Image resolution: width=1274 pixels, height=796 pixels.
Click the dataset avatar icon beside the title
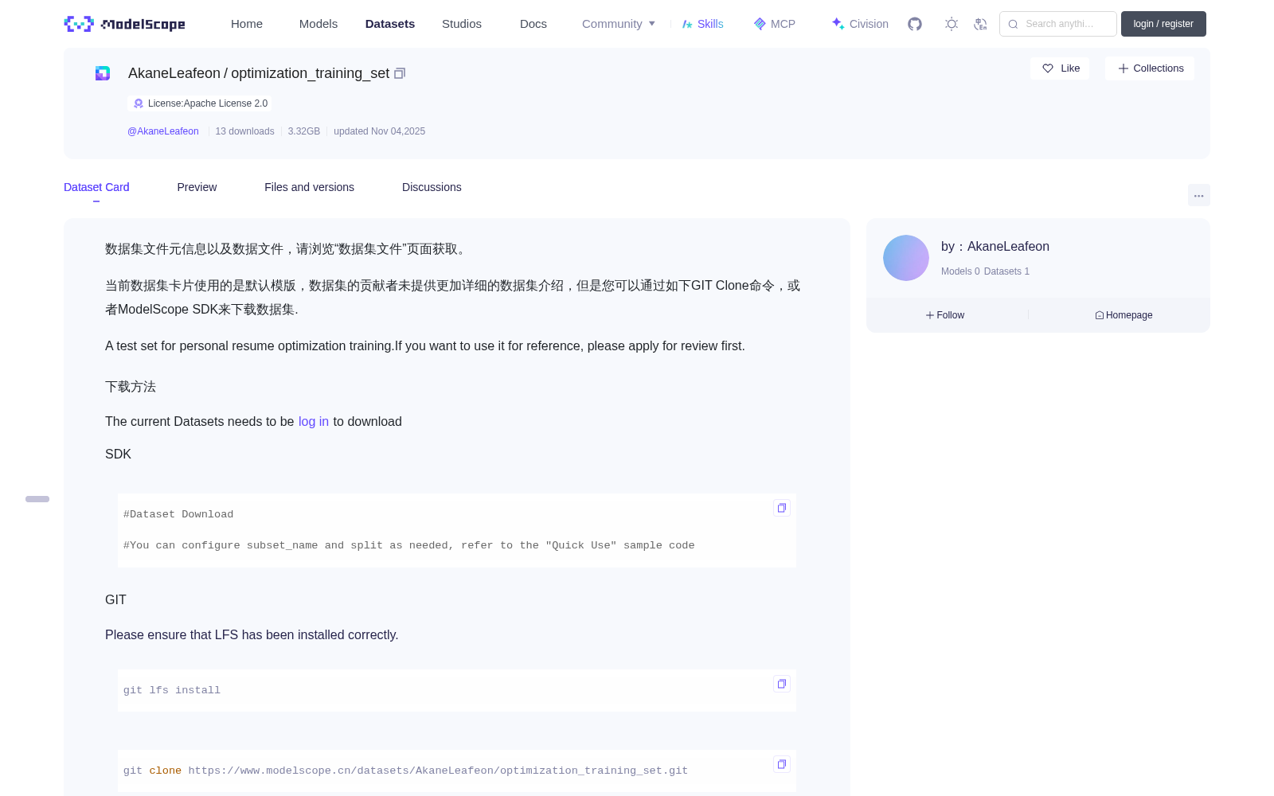click(103, 73)
